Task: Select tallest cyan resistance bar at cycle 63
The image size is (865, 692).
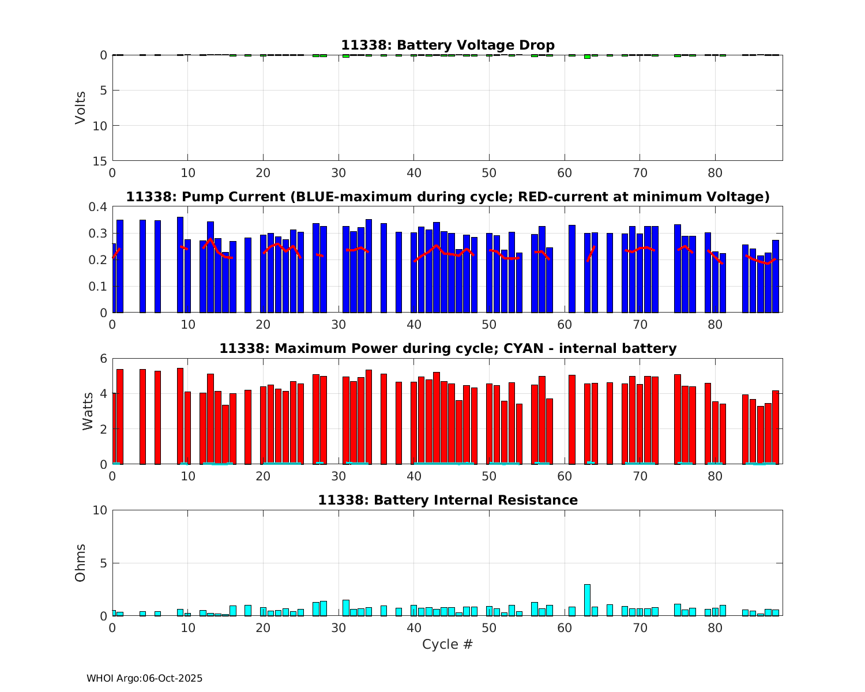Action: coord(587,600)
